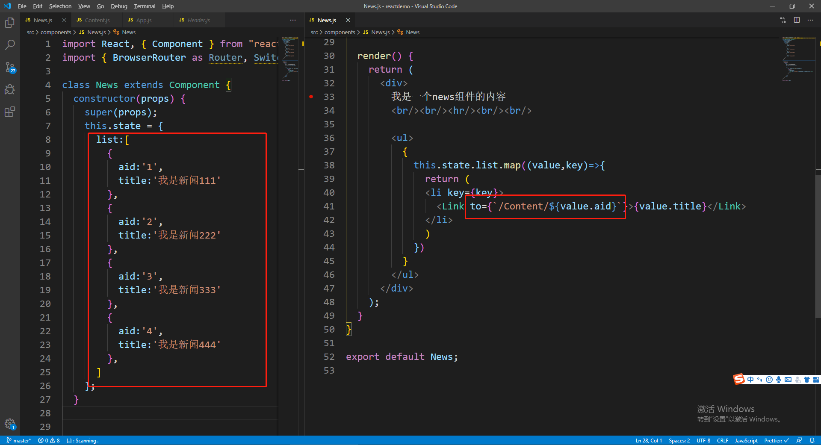Toggle Chinese/English input mode in Sogou bar

(x=750, y=380)
